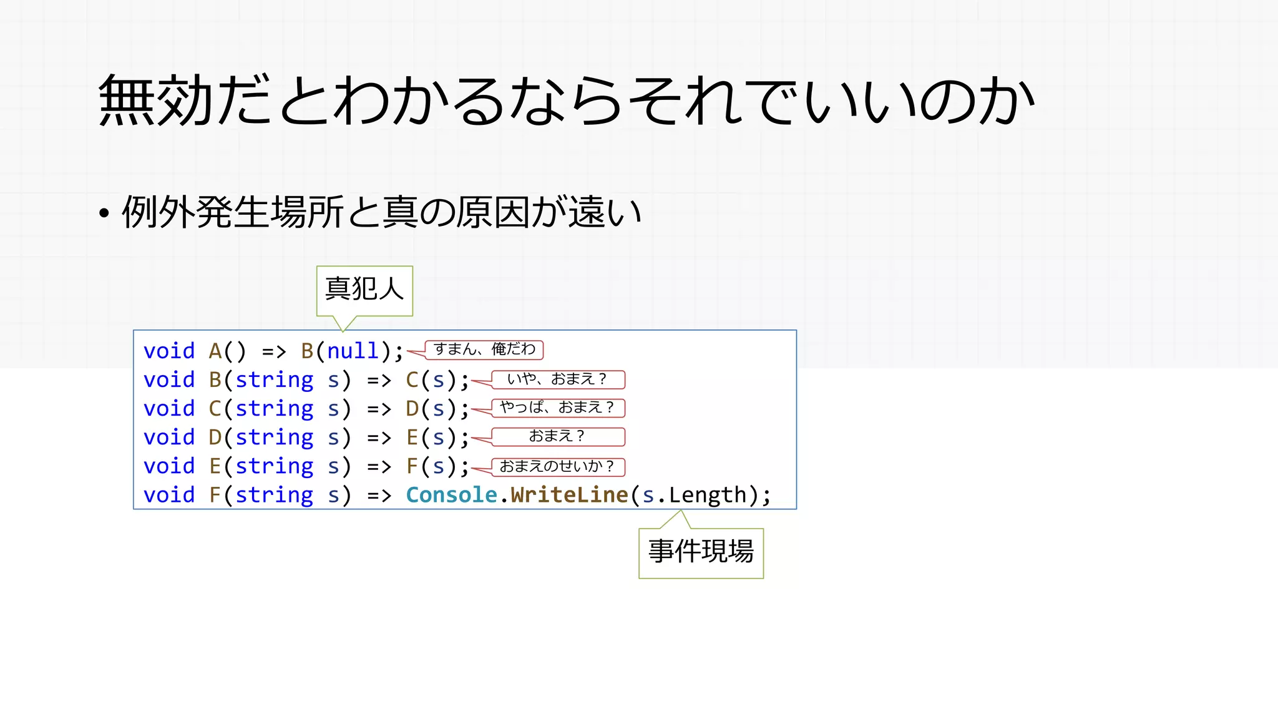Click the やっぱ、おまえ？ speech bubble
The height and width of the screenshot is (719, 1278).
tap(558, 408)
